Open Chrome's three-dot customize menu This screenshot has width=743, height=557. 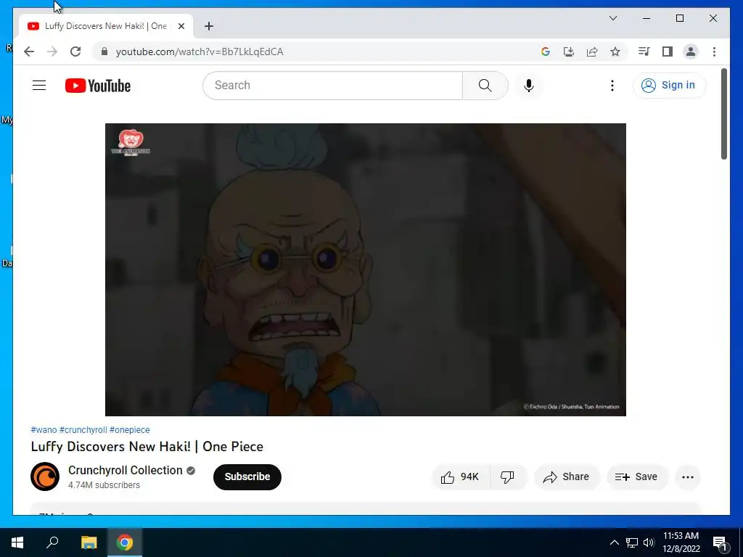(x=714, y=51)
